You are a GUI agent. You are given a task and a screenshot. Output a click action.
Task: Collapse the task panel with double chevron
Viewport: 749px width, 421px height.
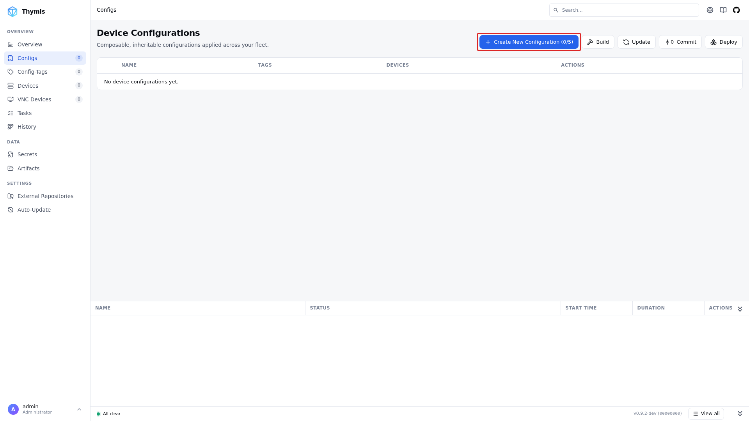click(740, 309)
